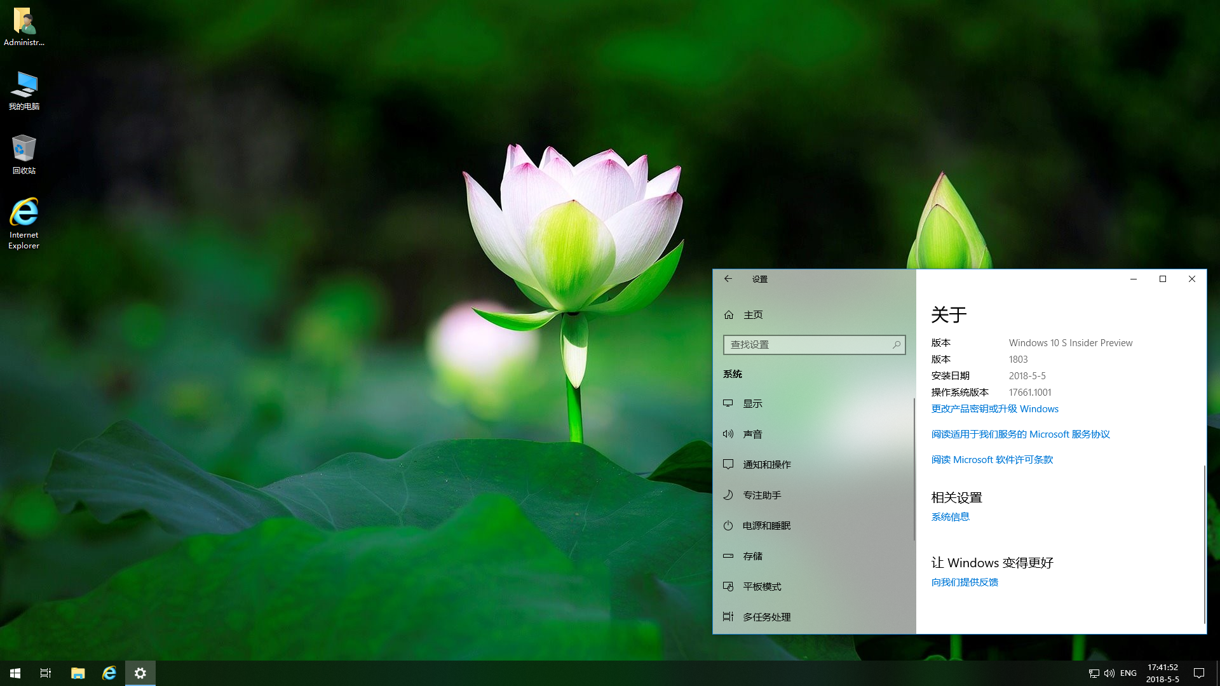
Task: Select the OS build value 17661.1001
Action: click(1030, 393)
